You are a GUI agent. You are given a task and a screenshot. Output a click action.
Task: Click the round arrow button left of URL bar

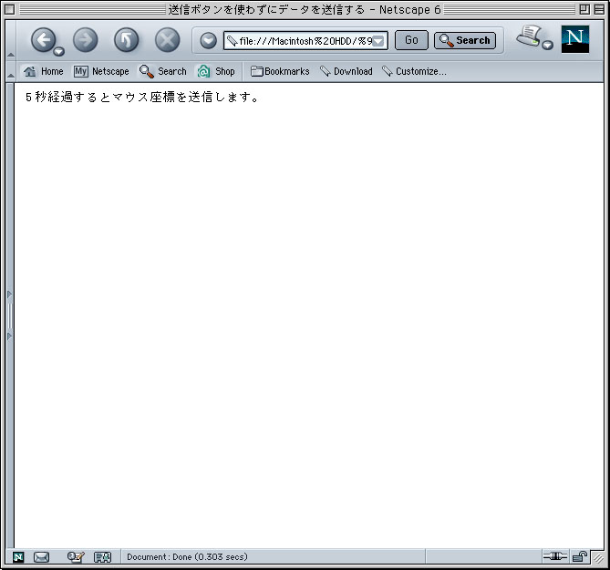pyautogui.click(x=208, y=40)
